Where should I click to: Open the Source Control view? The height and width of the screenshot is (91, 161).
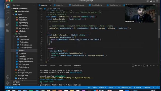point(8,18)
